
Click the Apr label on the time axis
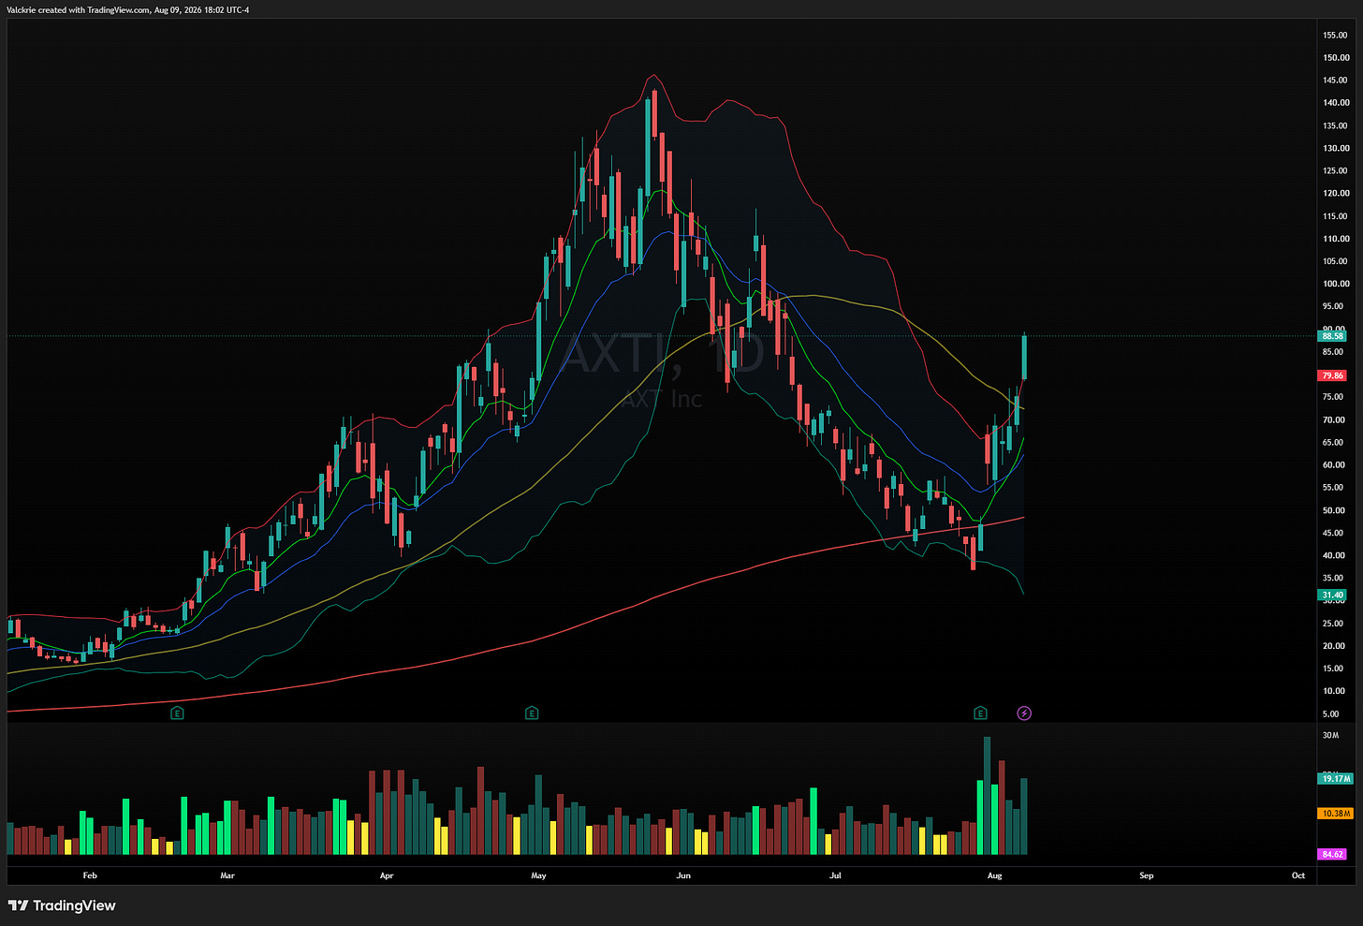click(387, 875)
